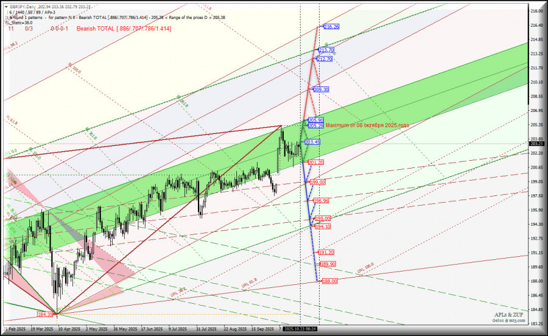Screen dimensions: 548x336
Task: Select the blue 212.70 price label
Action: coord(324,59)
